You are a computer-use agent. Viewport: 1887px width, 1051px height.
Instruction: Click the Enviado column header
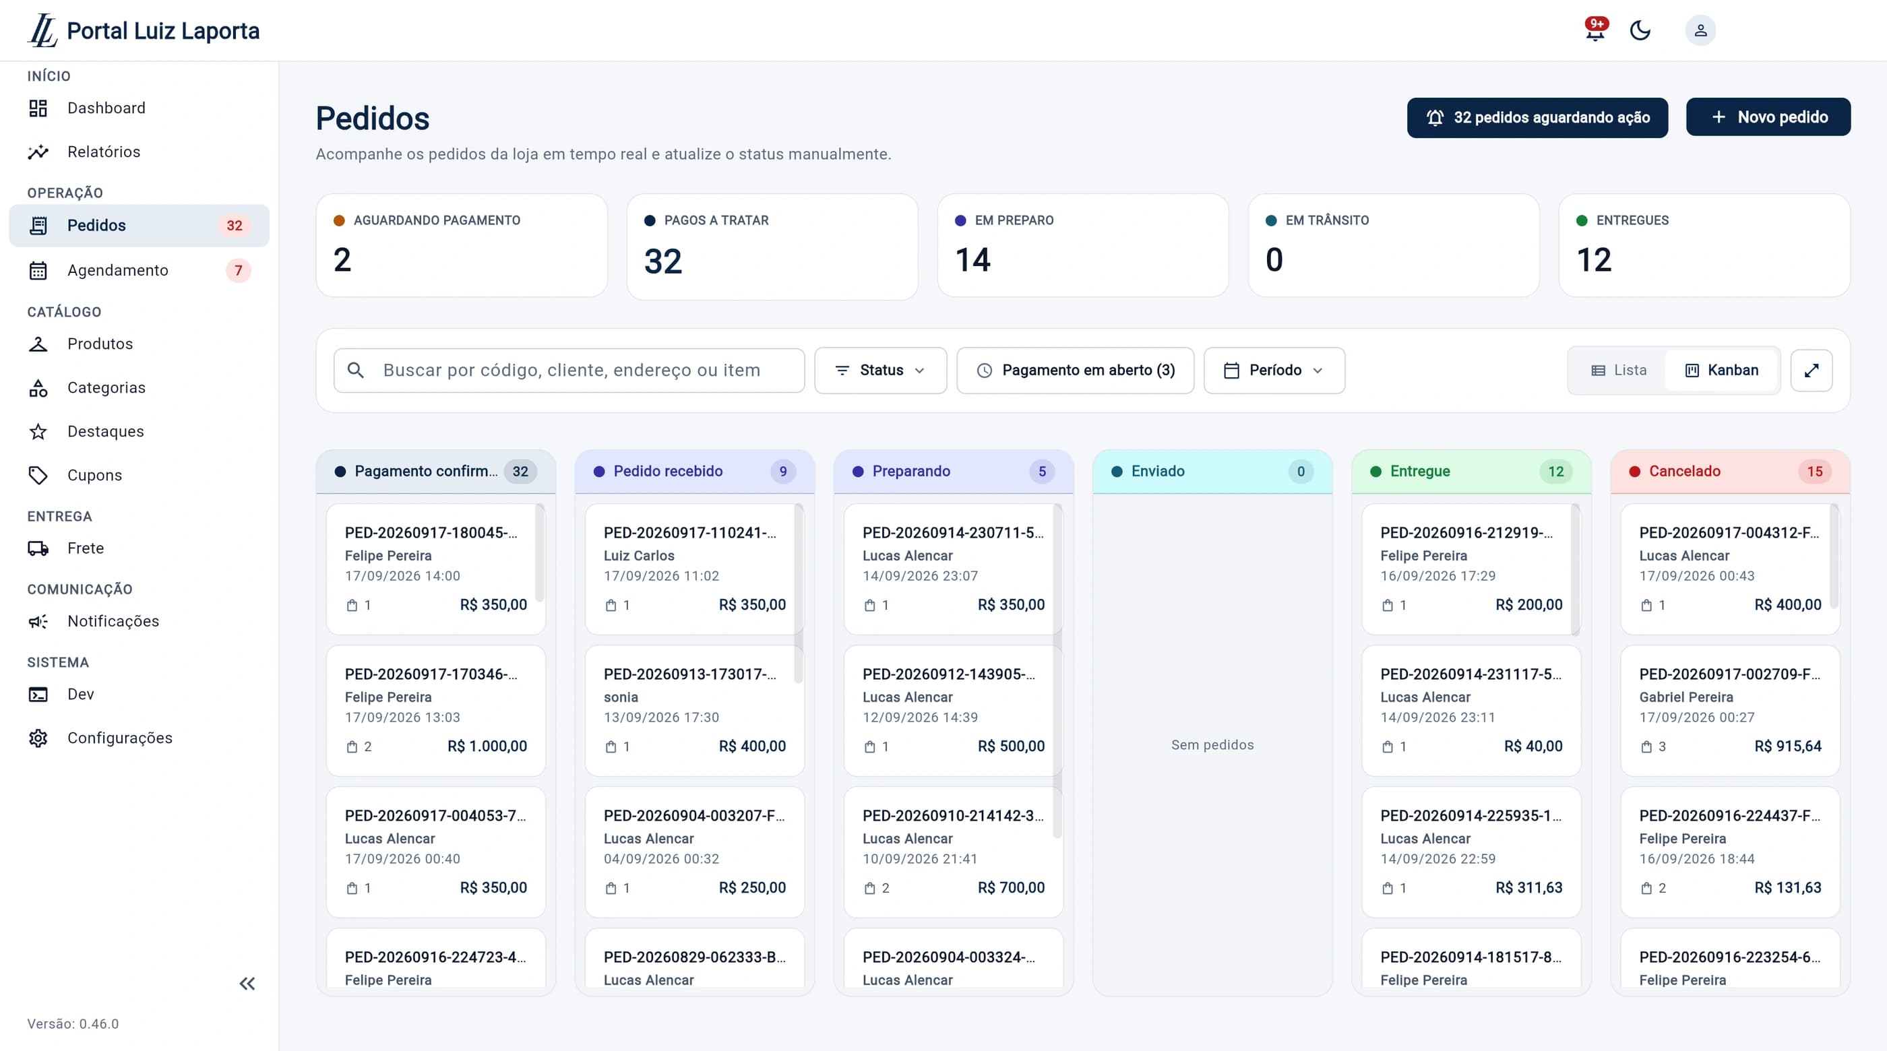pos(1212,472)
